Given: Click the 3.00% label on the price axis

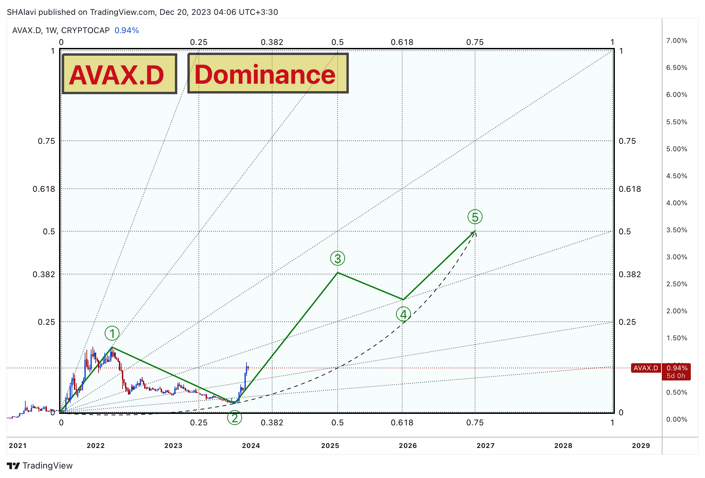Looking at the screenshot, I should tap(677, 257).
